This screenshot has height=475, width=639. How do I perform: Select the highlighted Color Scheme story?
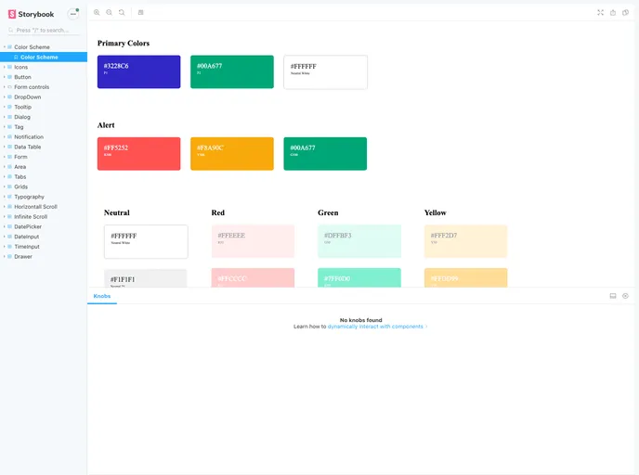[x=44, y=57]
